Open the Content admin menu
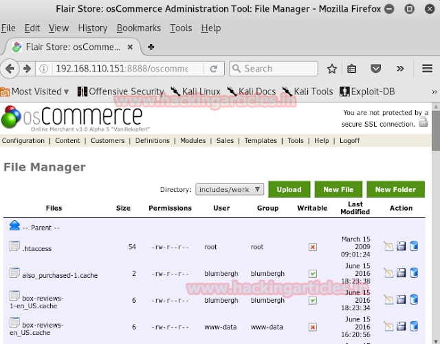The image size is (440, 344). point(67,140)
